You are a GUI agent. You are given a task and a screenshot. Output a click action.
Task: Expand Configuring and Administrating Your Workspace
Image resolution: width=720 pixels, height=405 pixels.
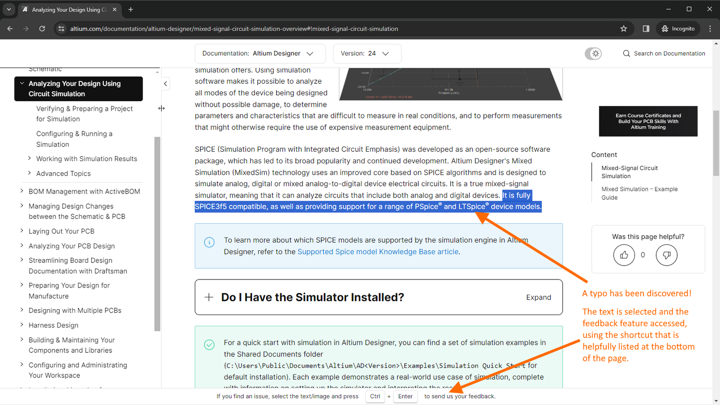[x=22, y=365]
